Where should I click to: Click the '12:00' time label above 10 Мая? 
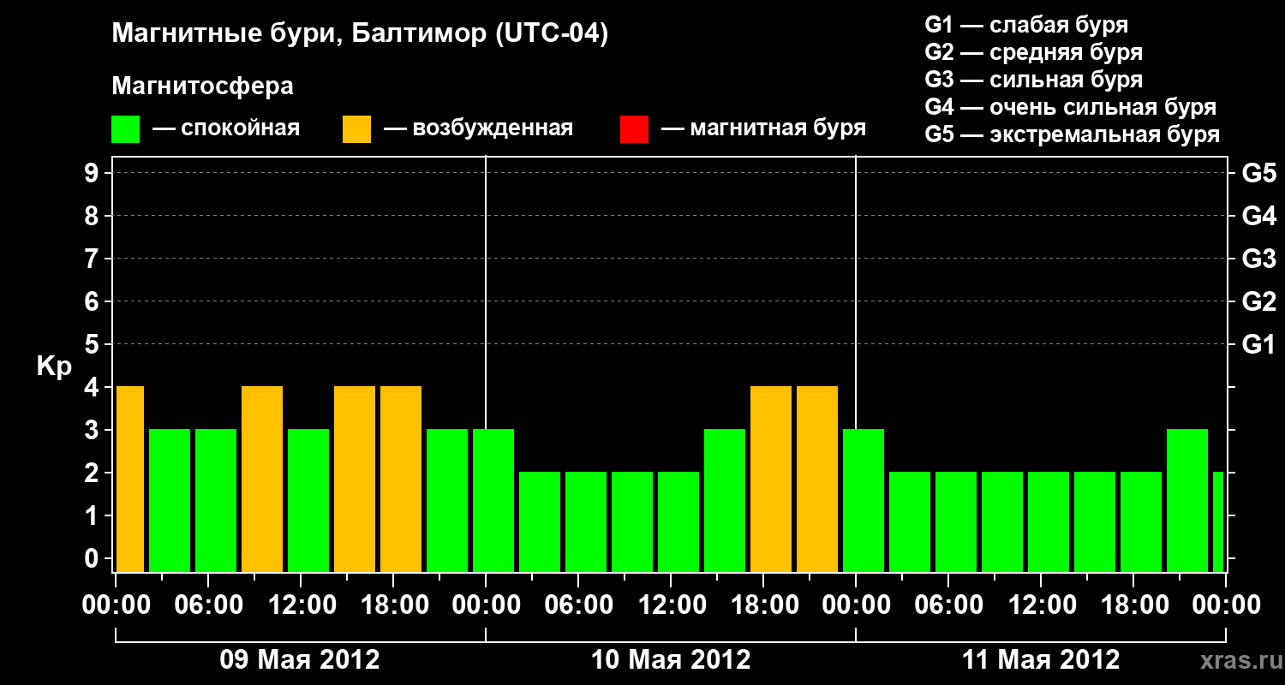click(x=671, y=605)
